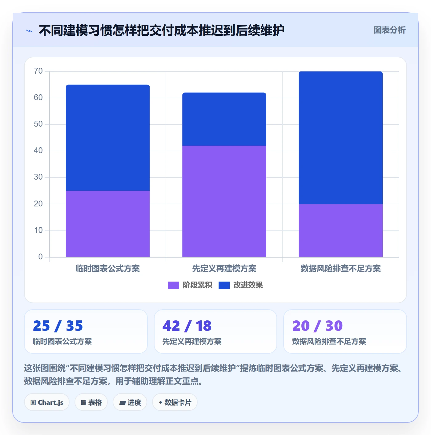Viewport: 431px width, 435px height.
Task: Click the 数据风险排查不足方案 x-axis label
Action: 340,269
